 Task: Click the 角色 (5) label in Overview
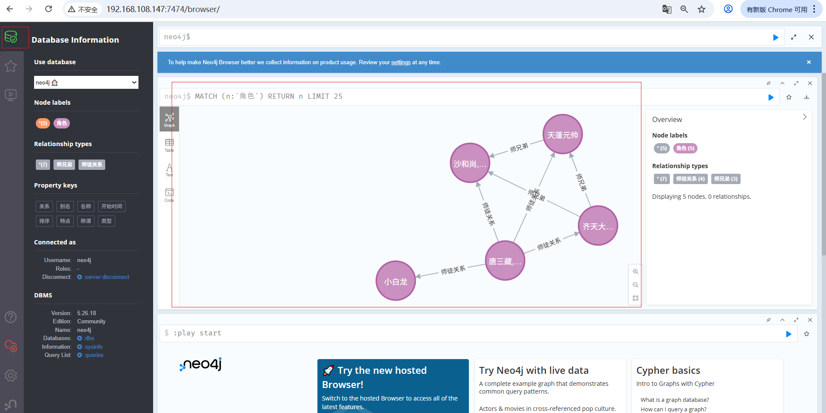coord(685,148)
